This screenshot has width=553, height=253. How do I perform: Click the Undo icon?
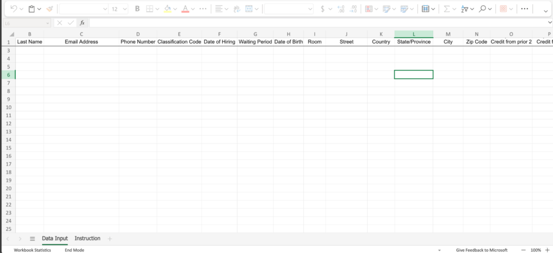[14, 9]
